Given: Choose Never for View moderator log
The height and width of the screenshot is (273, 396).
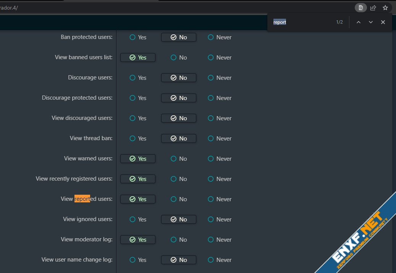Looking at the screenshot, I should point(220,240).
